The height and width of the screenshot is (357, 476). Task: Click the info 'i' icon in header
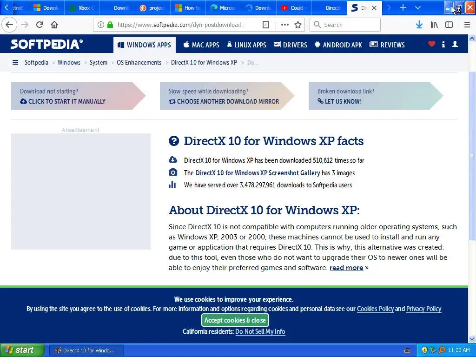[x=443, y=44]
